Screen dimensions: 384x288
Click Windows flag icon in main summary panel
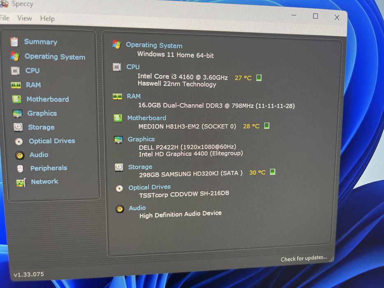click(x=116, y=44)
